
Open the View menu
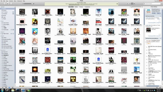(x=7, y=1)
